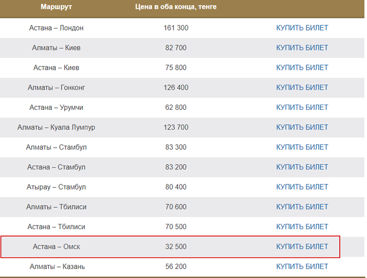Click КУПИТЬ БИЛЕТ for Алматы – Тбилиси
This screenshot has height=278, width=367.
302,207
